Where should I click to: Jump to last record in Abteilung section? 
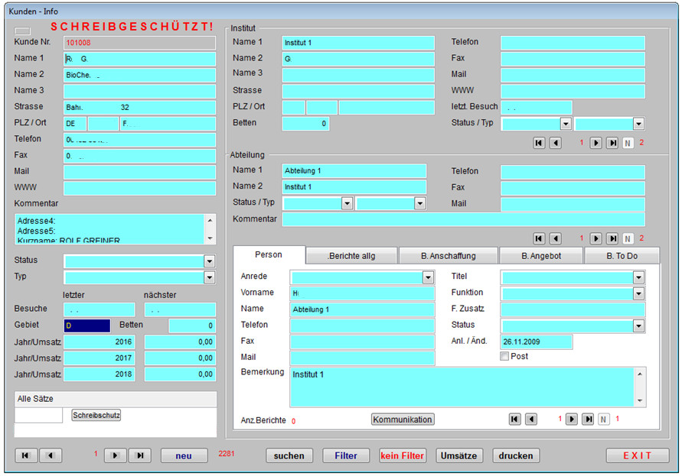[x=612, y=238]
